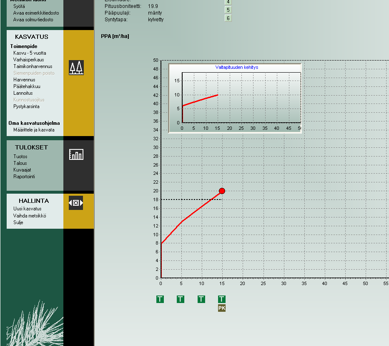
Task: Choose Varhaisperkaus treatment
Action: tap(28, 60)
